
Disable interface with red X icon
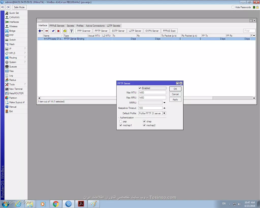click(58, 31)
